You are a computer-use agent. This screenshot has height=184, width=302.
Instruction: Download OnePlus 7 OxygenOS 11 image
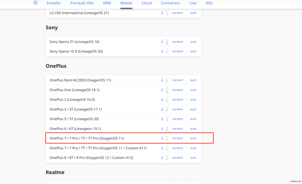point(162,138)
